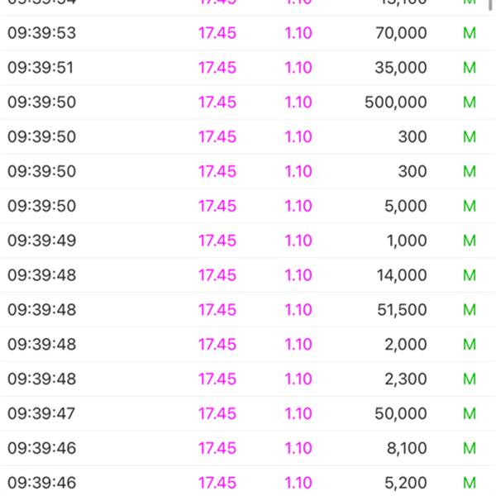Select the 5,000 volume row at 09:39:50

tap(248, 206)
